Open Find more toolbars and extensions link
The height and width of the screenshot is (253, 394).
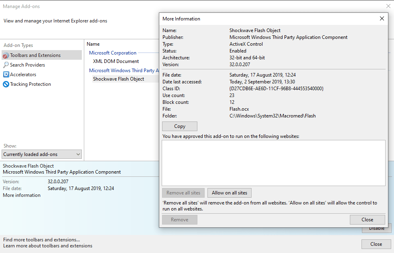click(x=41, y=240)
